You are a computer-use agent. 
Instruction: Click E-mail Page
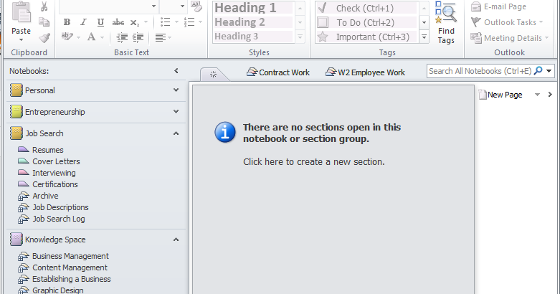[x=498, y=6]
